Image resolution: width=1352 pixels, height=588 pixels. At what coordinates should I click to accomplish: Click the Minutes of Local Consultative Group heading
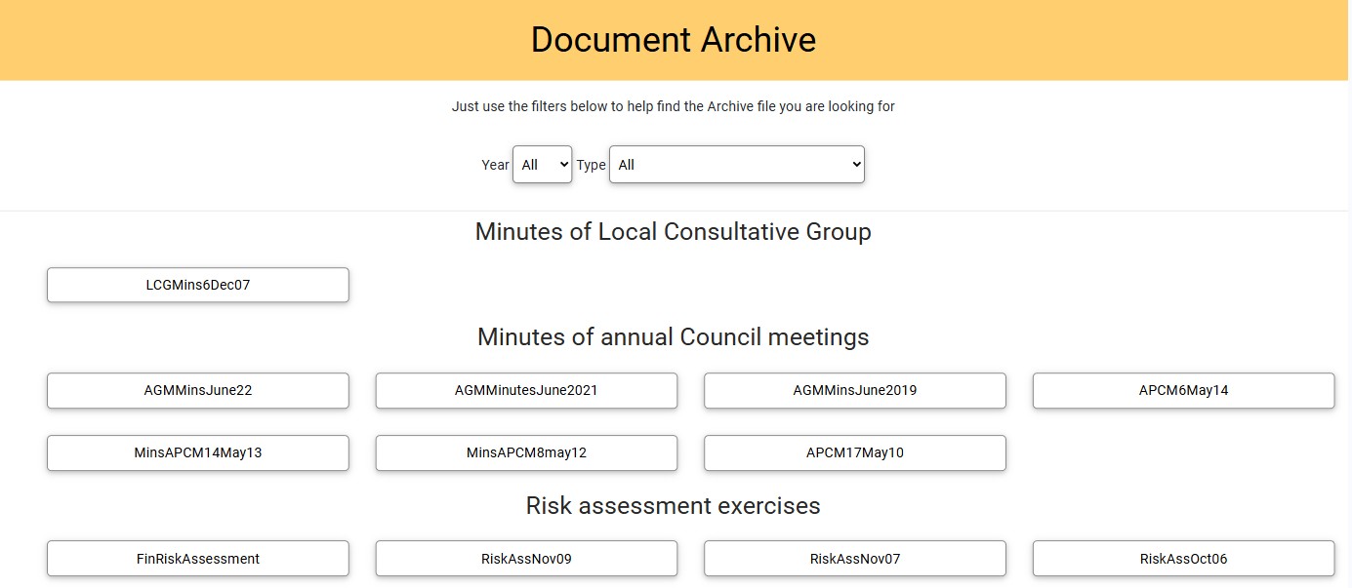[674, 231]
